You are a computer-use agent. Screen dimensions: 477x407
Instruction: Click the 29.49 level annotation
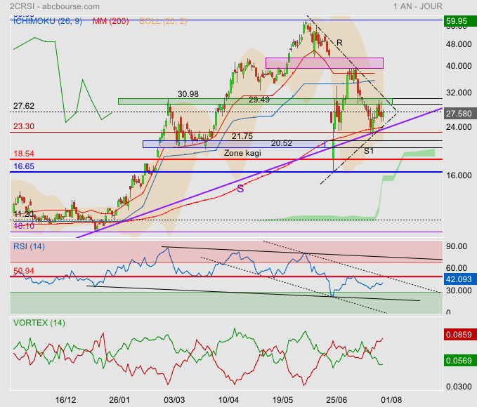pos(259,100)
